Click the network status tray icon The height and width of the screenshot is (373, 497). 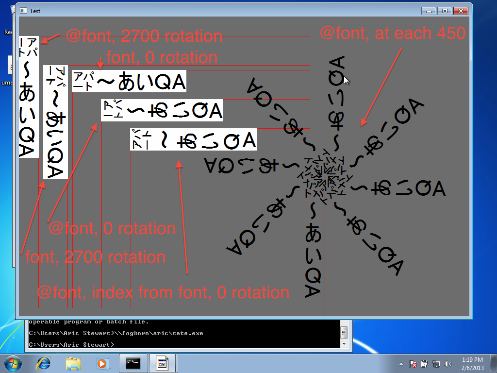pyautogui.click(x=436, y=363)
